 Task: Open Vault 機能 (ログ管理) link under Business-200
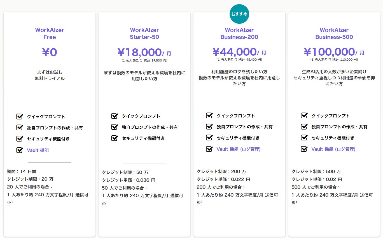point(239,149)
